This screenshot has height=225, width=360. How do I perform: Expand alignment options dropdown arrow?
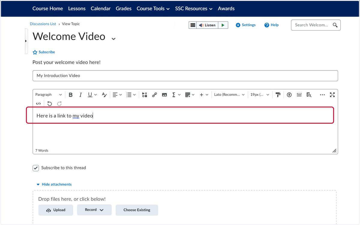click(x=121, y=95)
